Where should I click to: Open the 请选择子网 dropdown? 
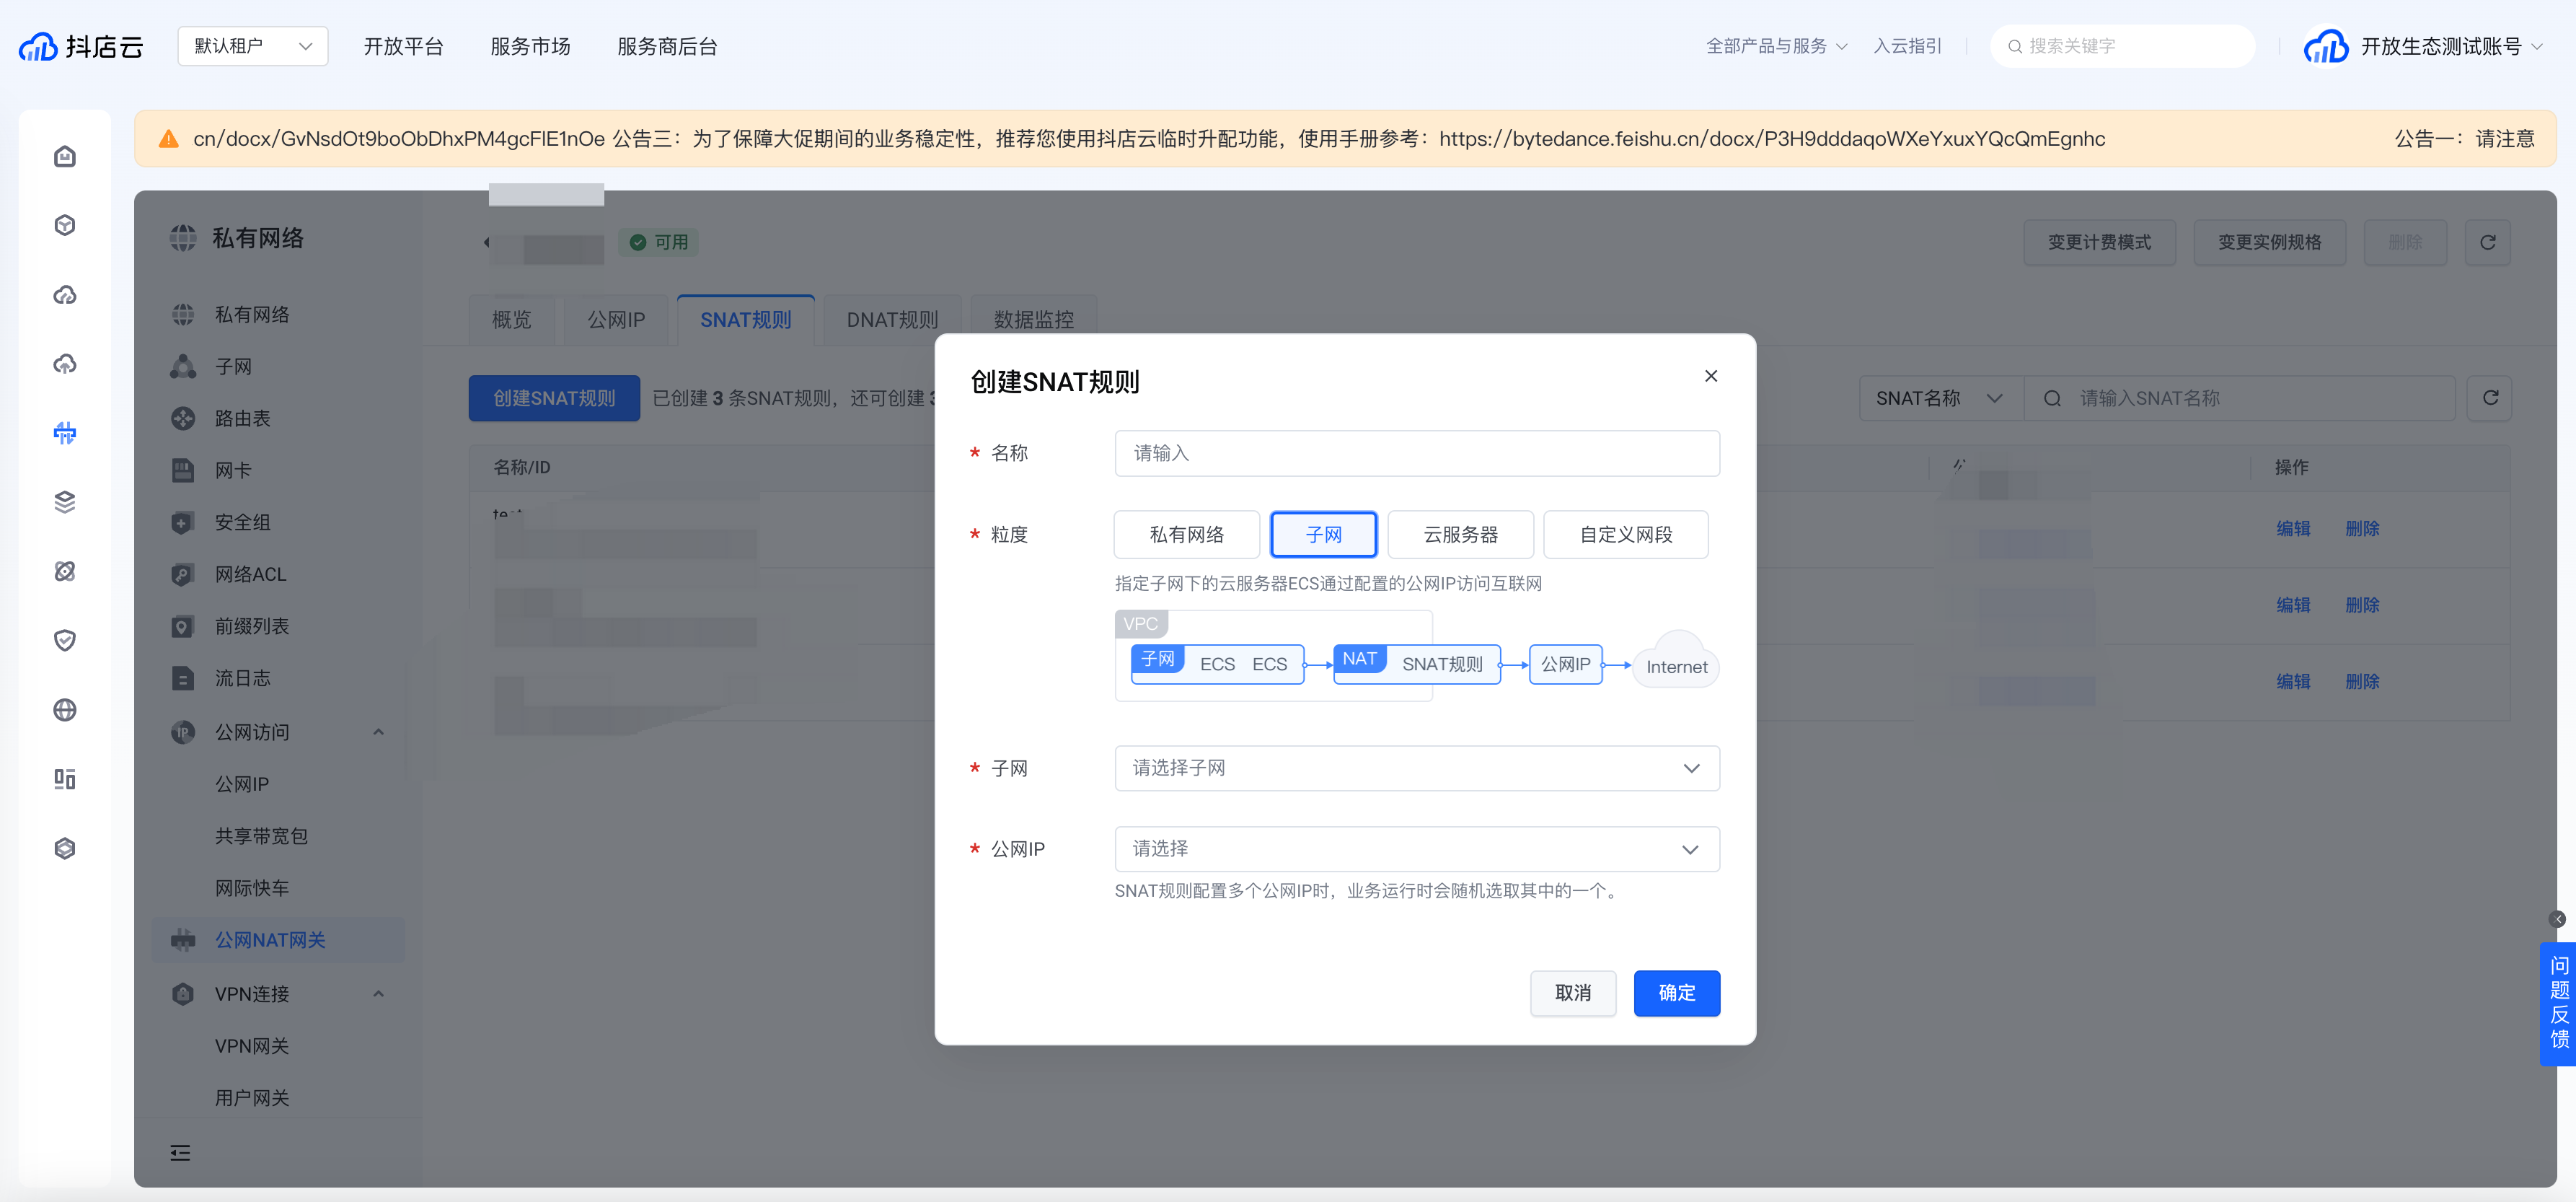[x=1416, y=768]
